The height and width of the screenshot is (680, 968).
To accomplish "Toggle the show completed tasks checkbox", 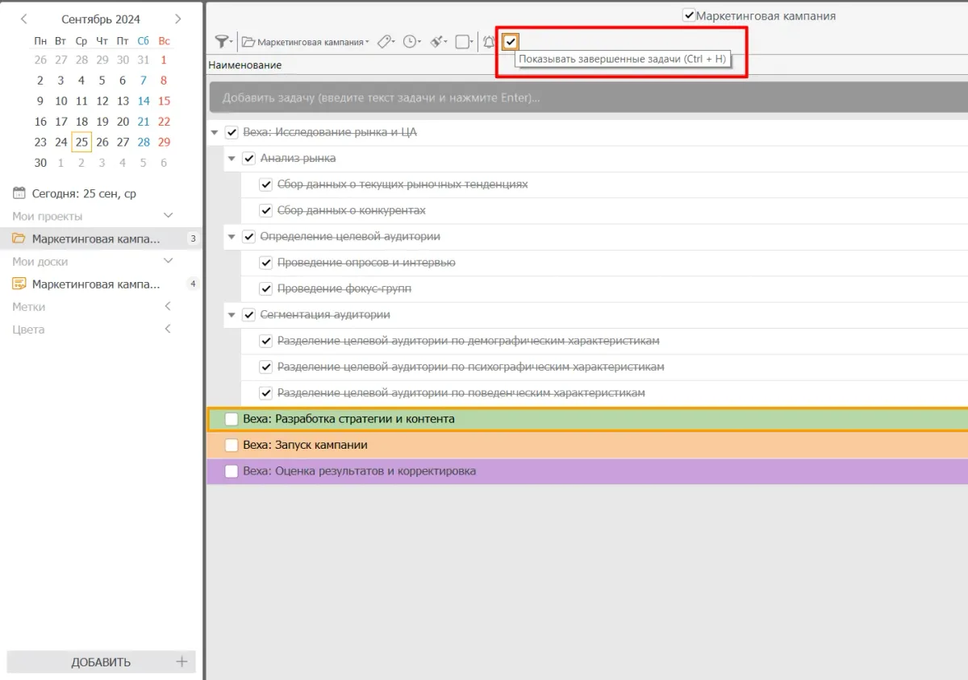I will (x=511, y=42).
